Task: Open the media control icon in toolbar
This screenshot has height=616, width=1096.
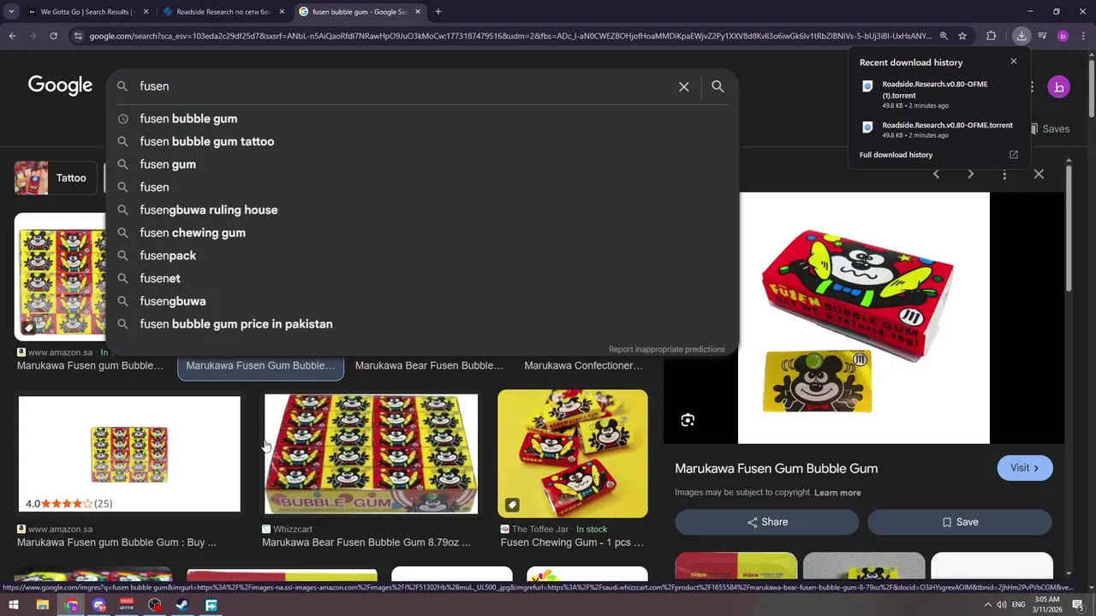Action: [1042, 36]
